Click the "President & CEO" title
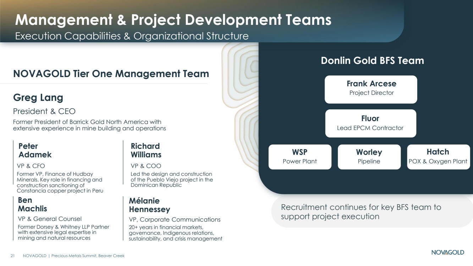This screenshot has height=266, width=473. coord(44,111)
